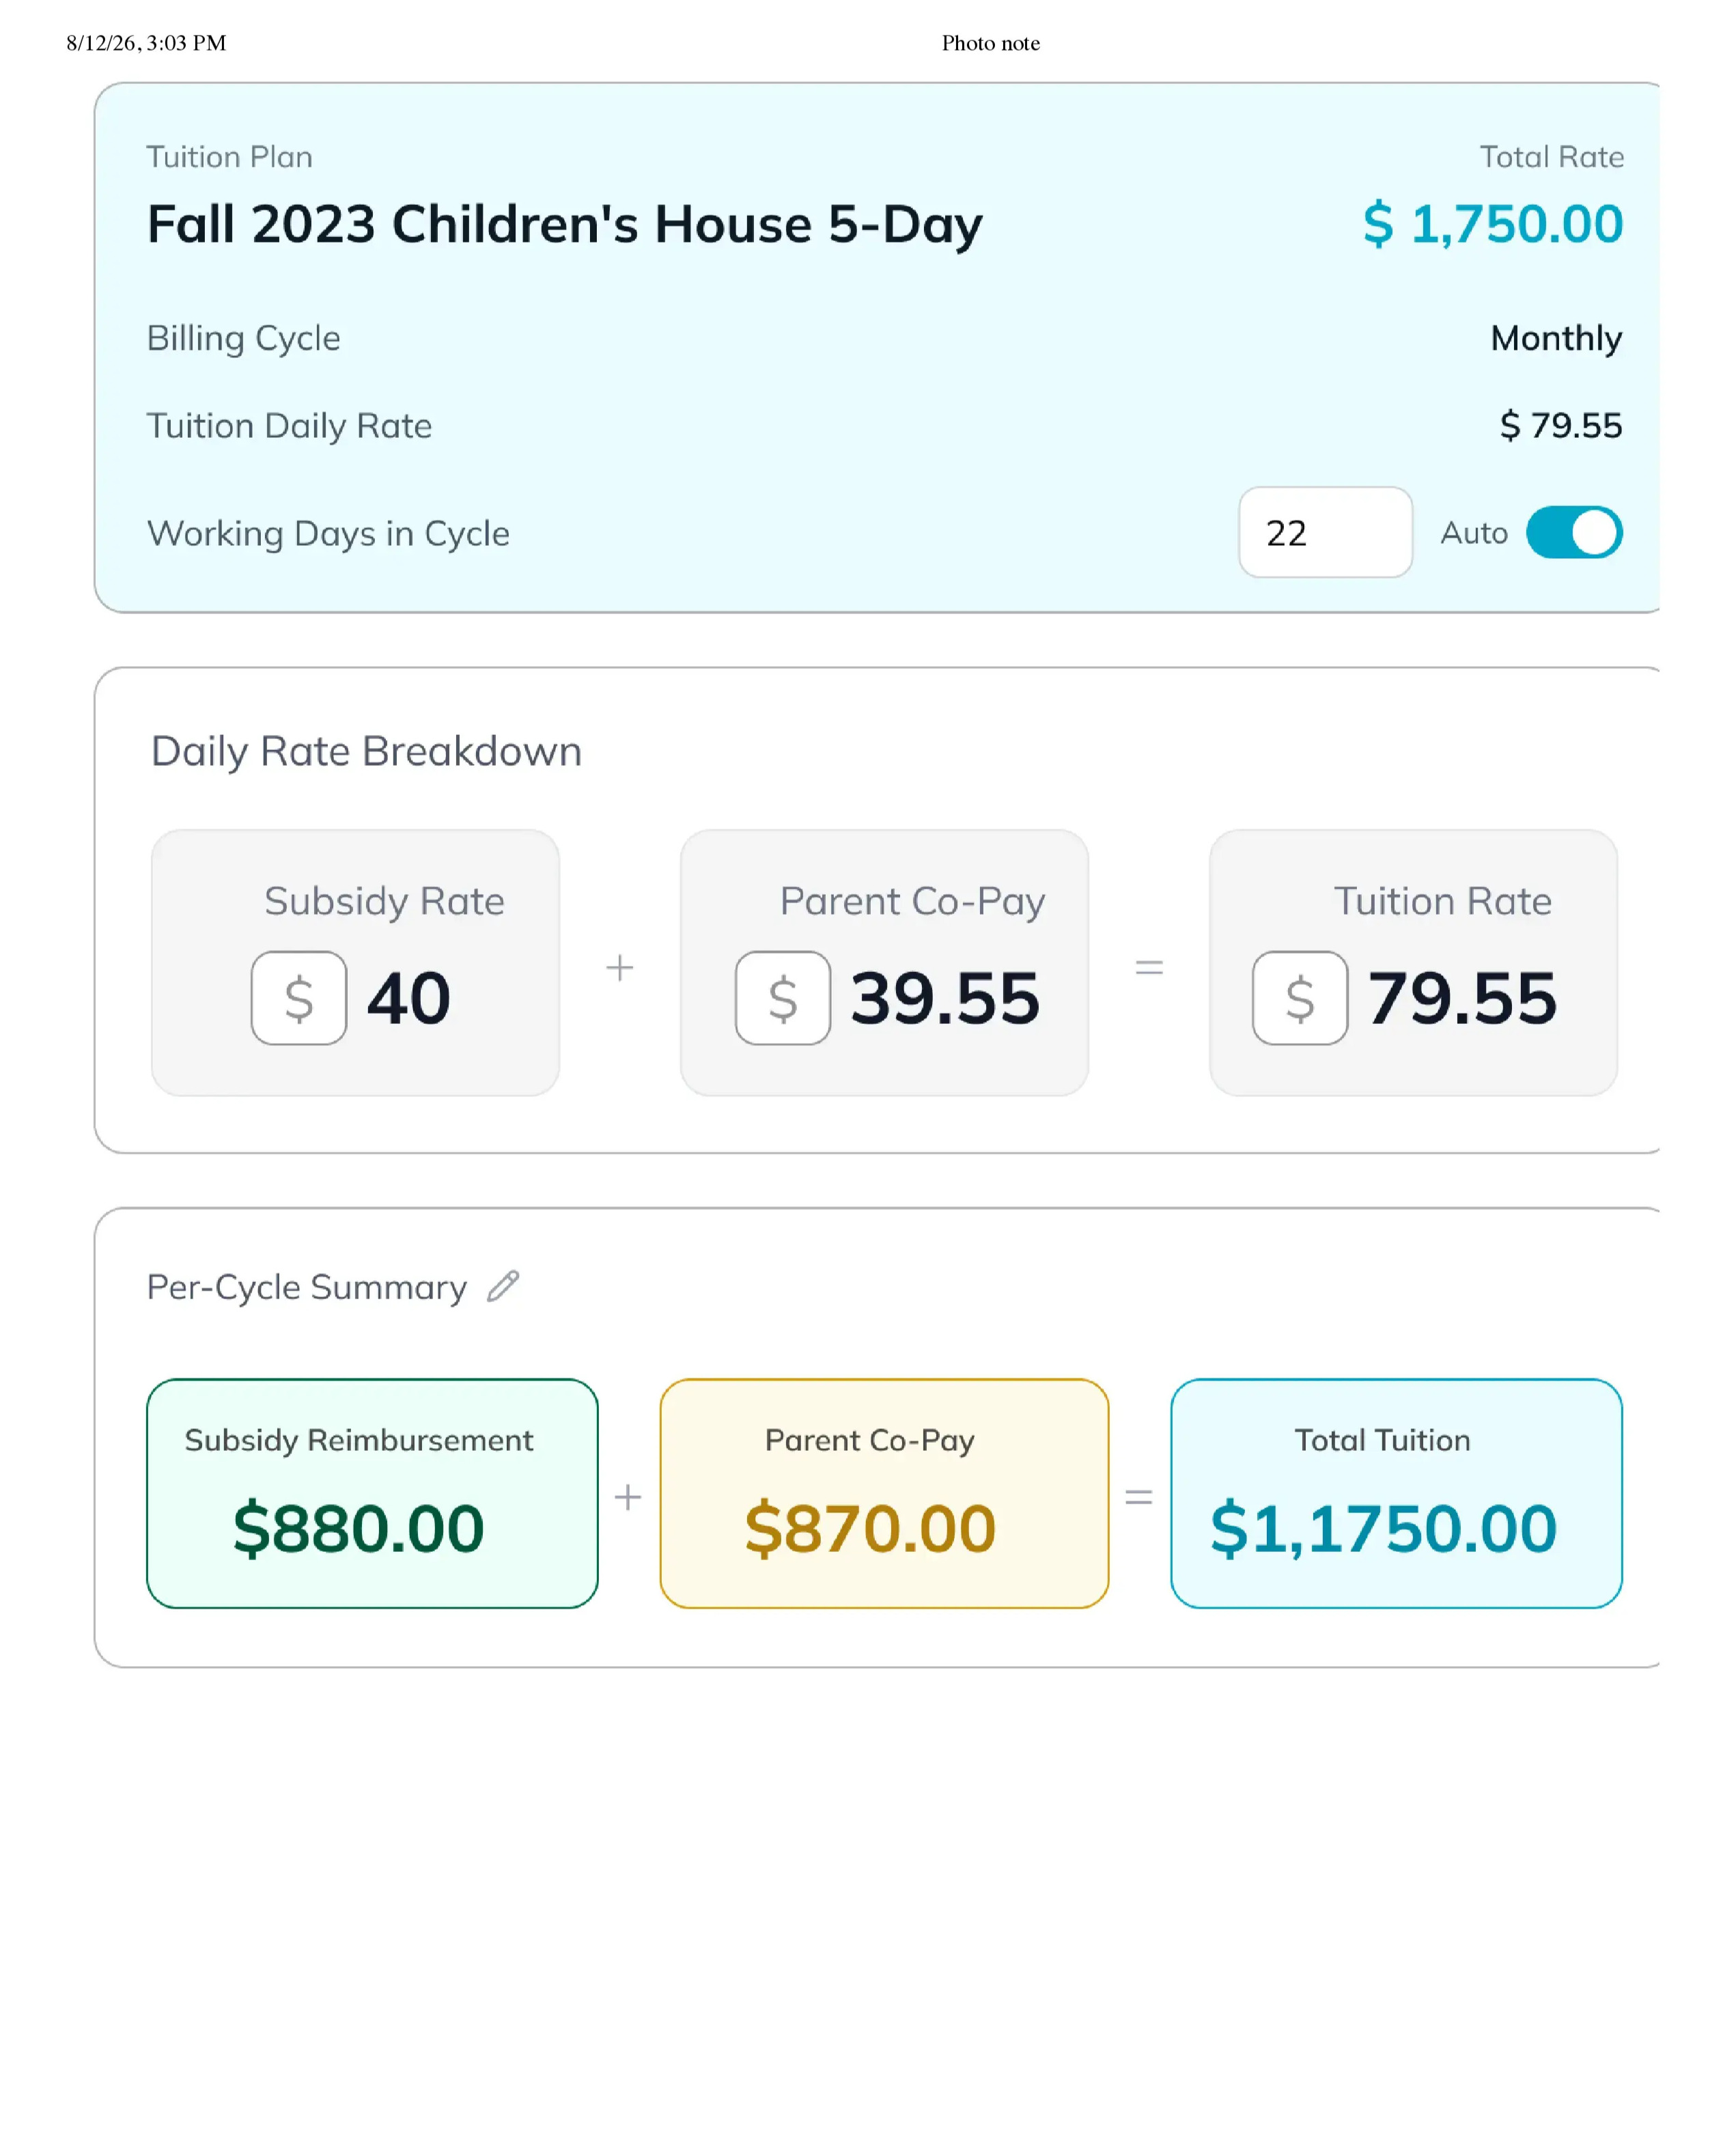1736x2153 pixels.
Task: Click the dollar icon in Parent Co-Pay rate box
Action: (x=783, y=998)
